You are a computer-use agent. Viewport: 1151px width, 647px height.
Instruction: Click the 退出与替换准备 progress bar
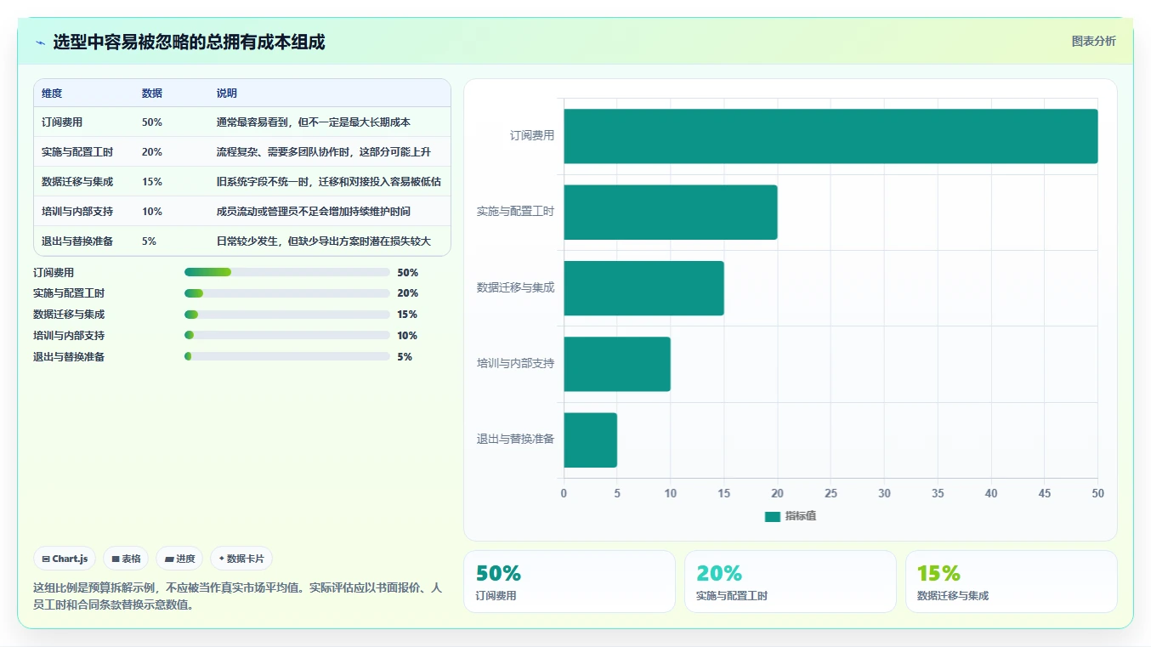point(286,356)
